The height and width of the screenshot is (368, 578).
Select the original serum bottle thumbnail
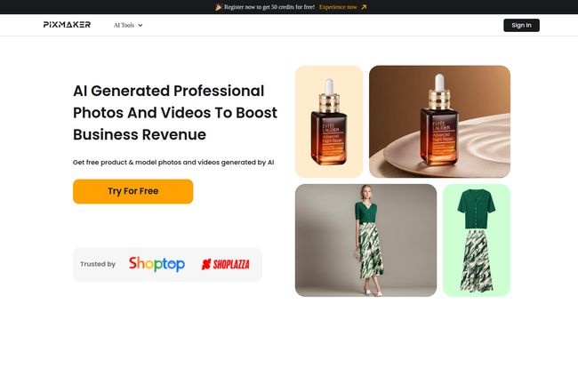329,122
